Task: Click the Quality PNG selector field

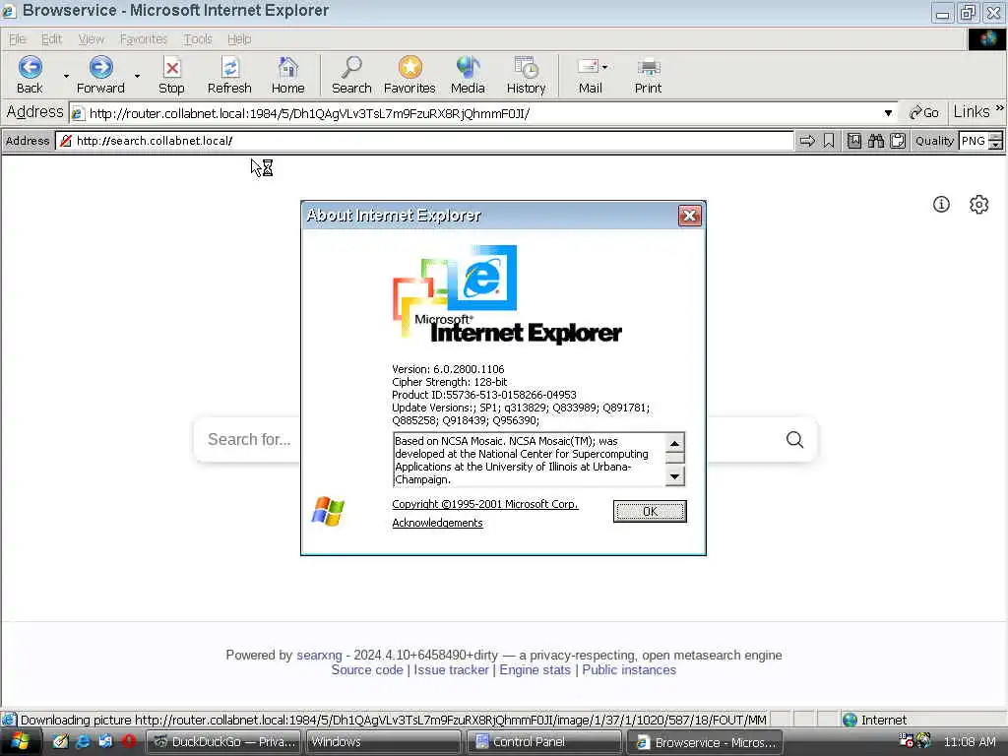Action: tap(974, 141)
